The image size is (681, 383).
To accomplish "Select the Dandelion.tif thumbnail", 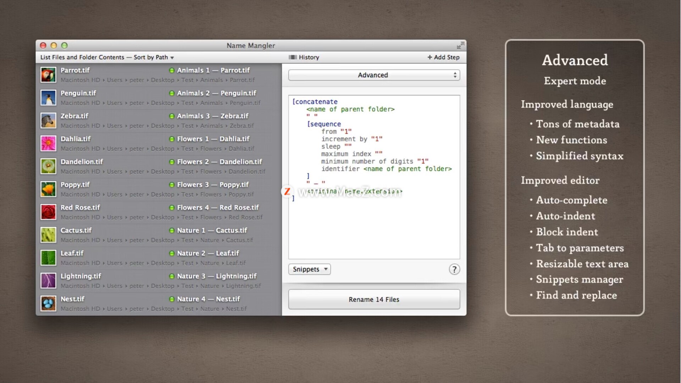I will (x=48, y=166).
